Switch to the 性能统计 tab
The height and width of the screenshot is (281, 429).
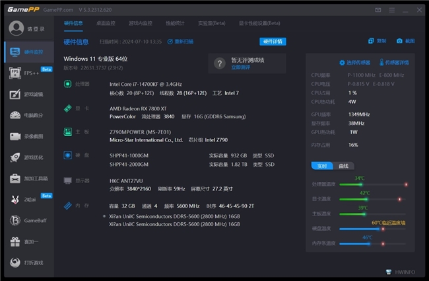175,23
